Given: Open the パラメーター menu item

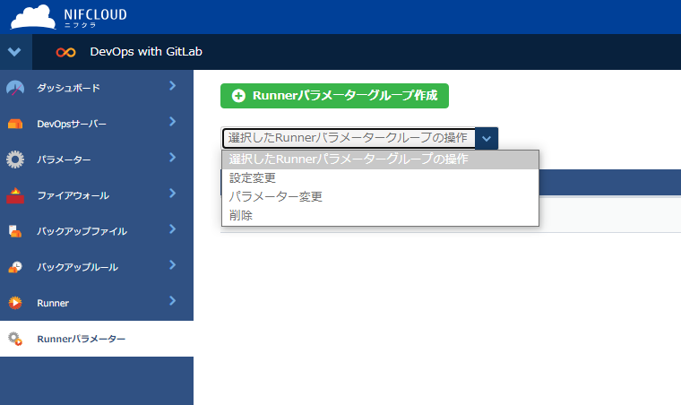Looking at the screenshot, I should tap(97, 159).
